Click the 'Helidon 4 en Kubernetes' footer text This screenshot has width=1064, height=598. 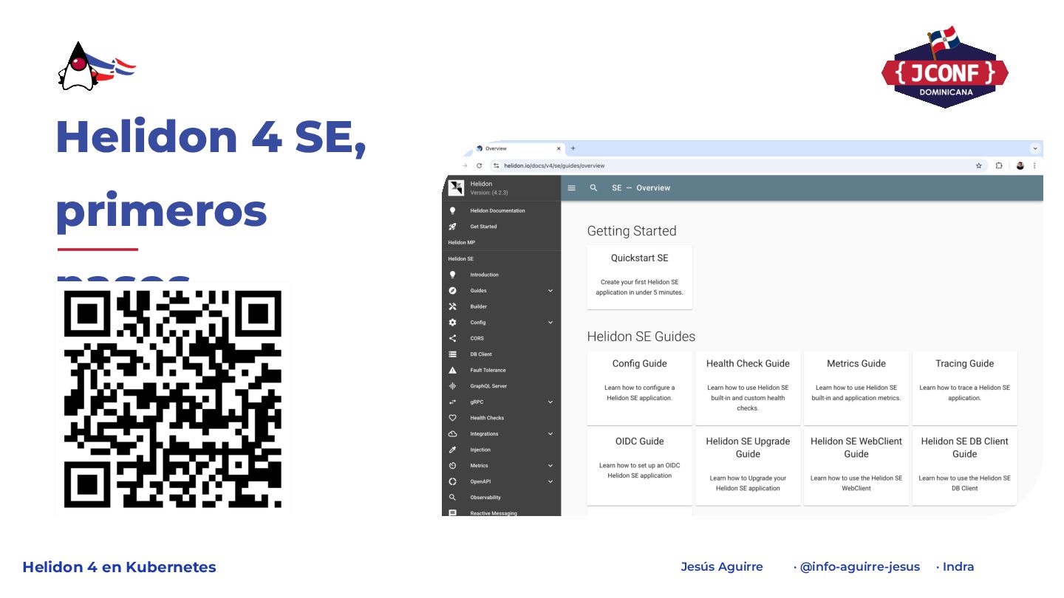(119, 567)
